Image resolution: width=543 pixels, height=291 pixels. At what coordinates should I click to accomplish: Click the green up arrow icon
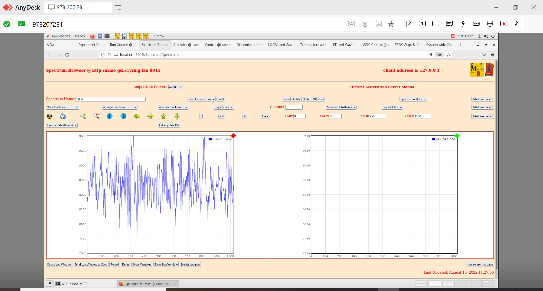(163, 116)
